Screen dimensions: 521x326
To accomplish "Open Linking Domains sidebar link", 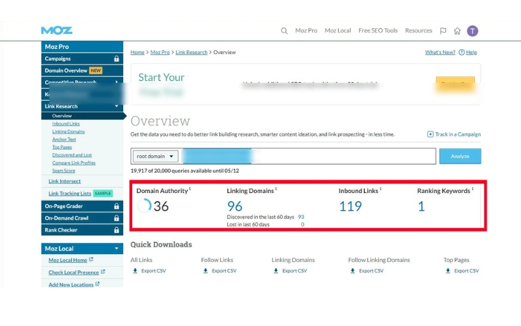I will (x=68, y=132).
